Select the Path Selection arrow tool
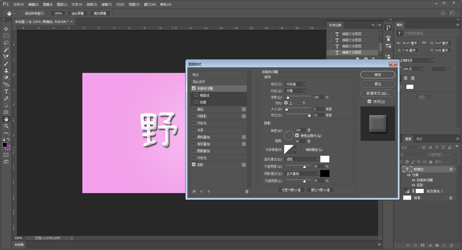The width and height of the screenshot is (462, 250). coord(6,105)
